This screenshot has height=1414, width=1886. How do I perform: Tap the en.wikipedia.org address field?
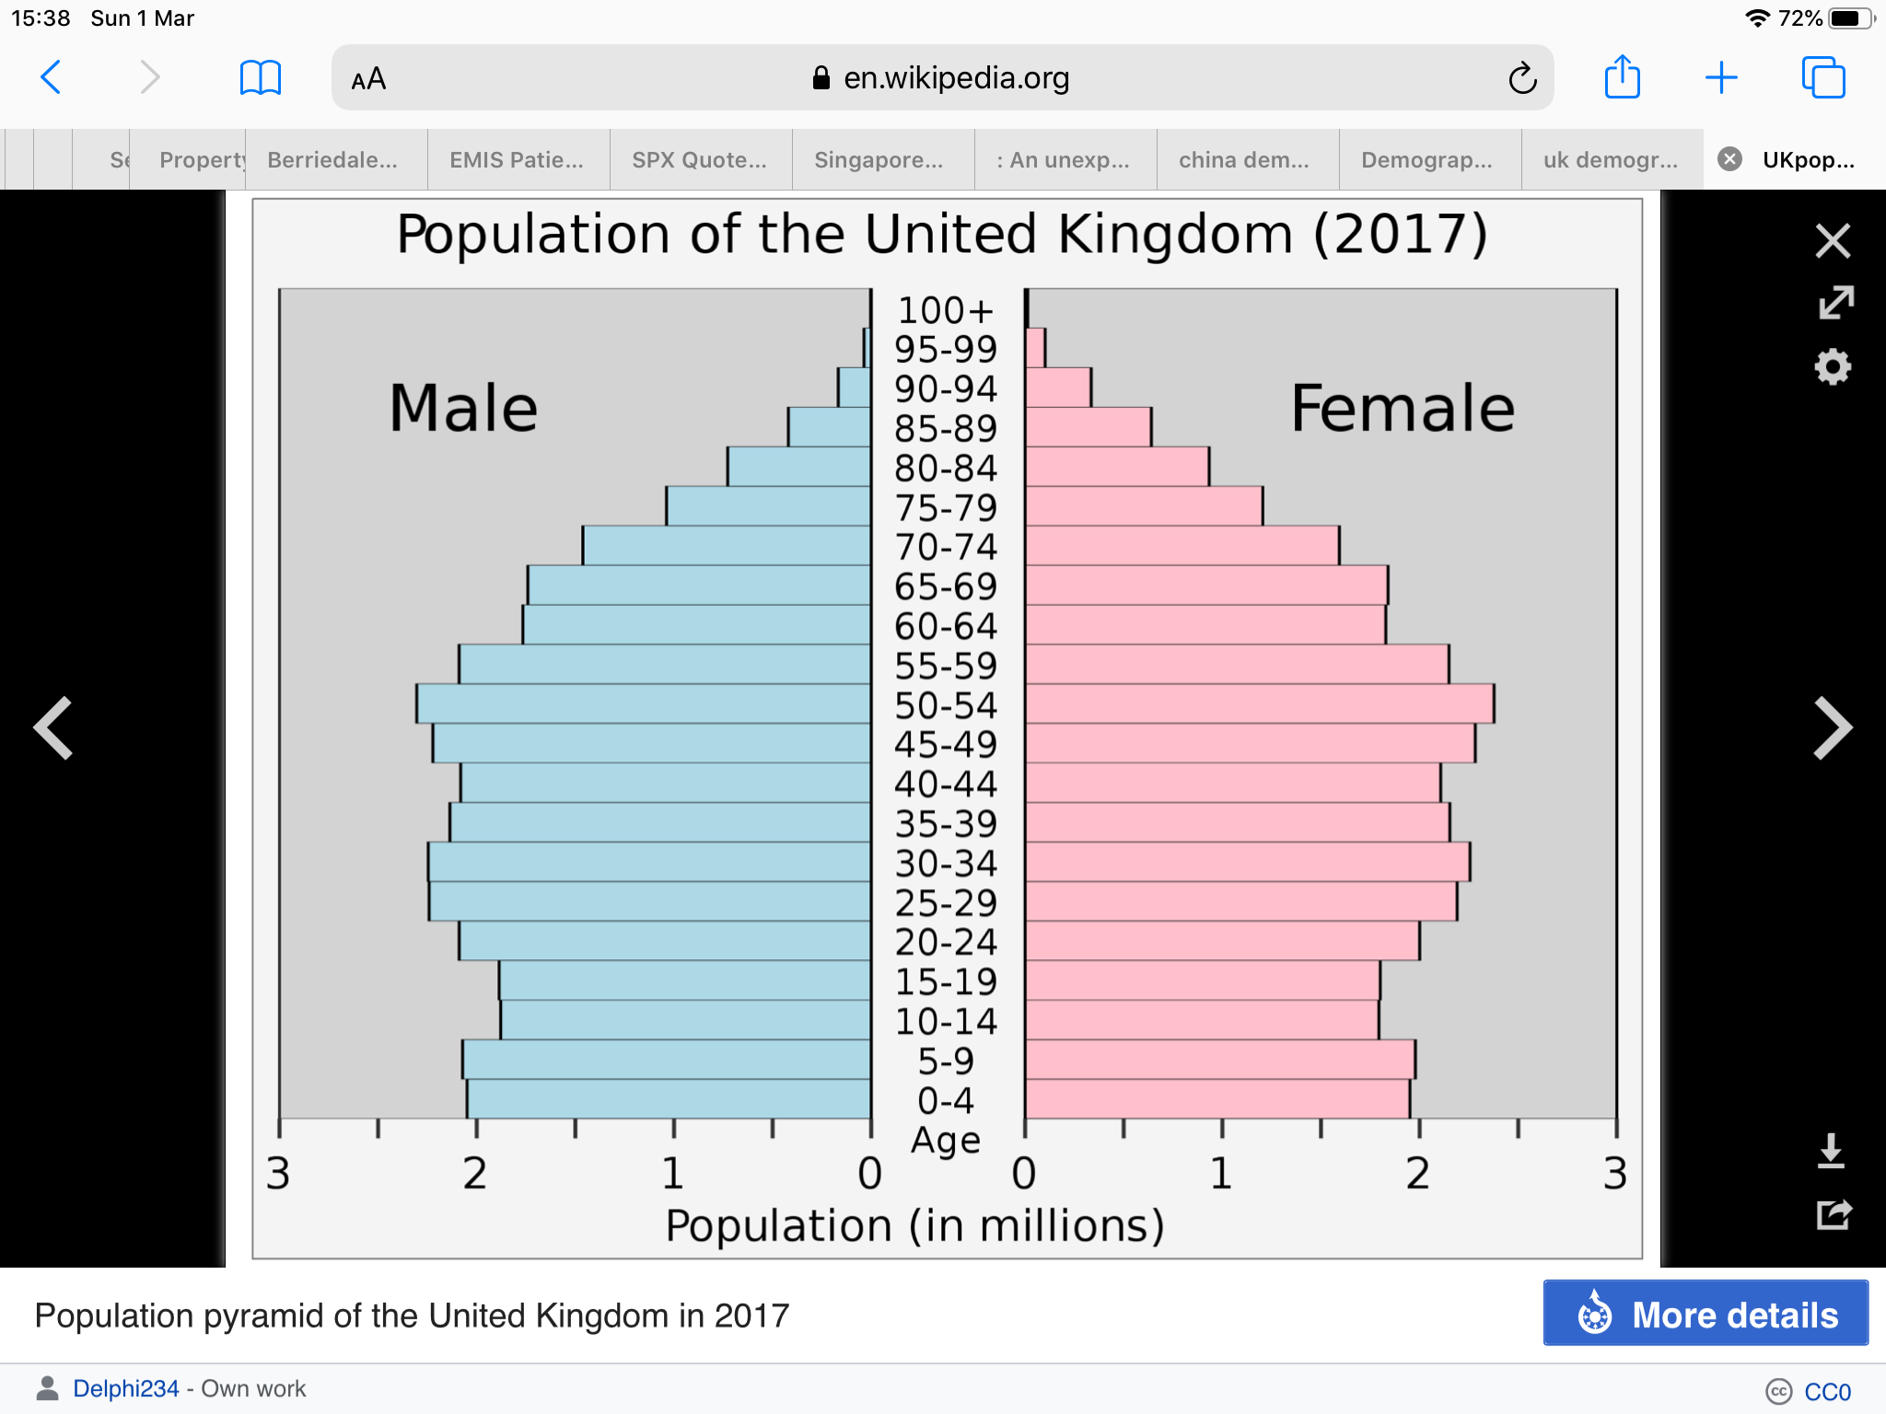[939, 78]
